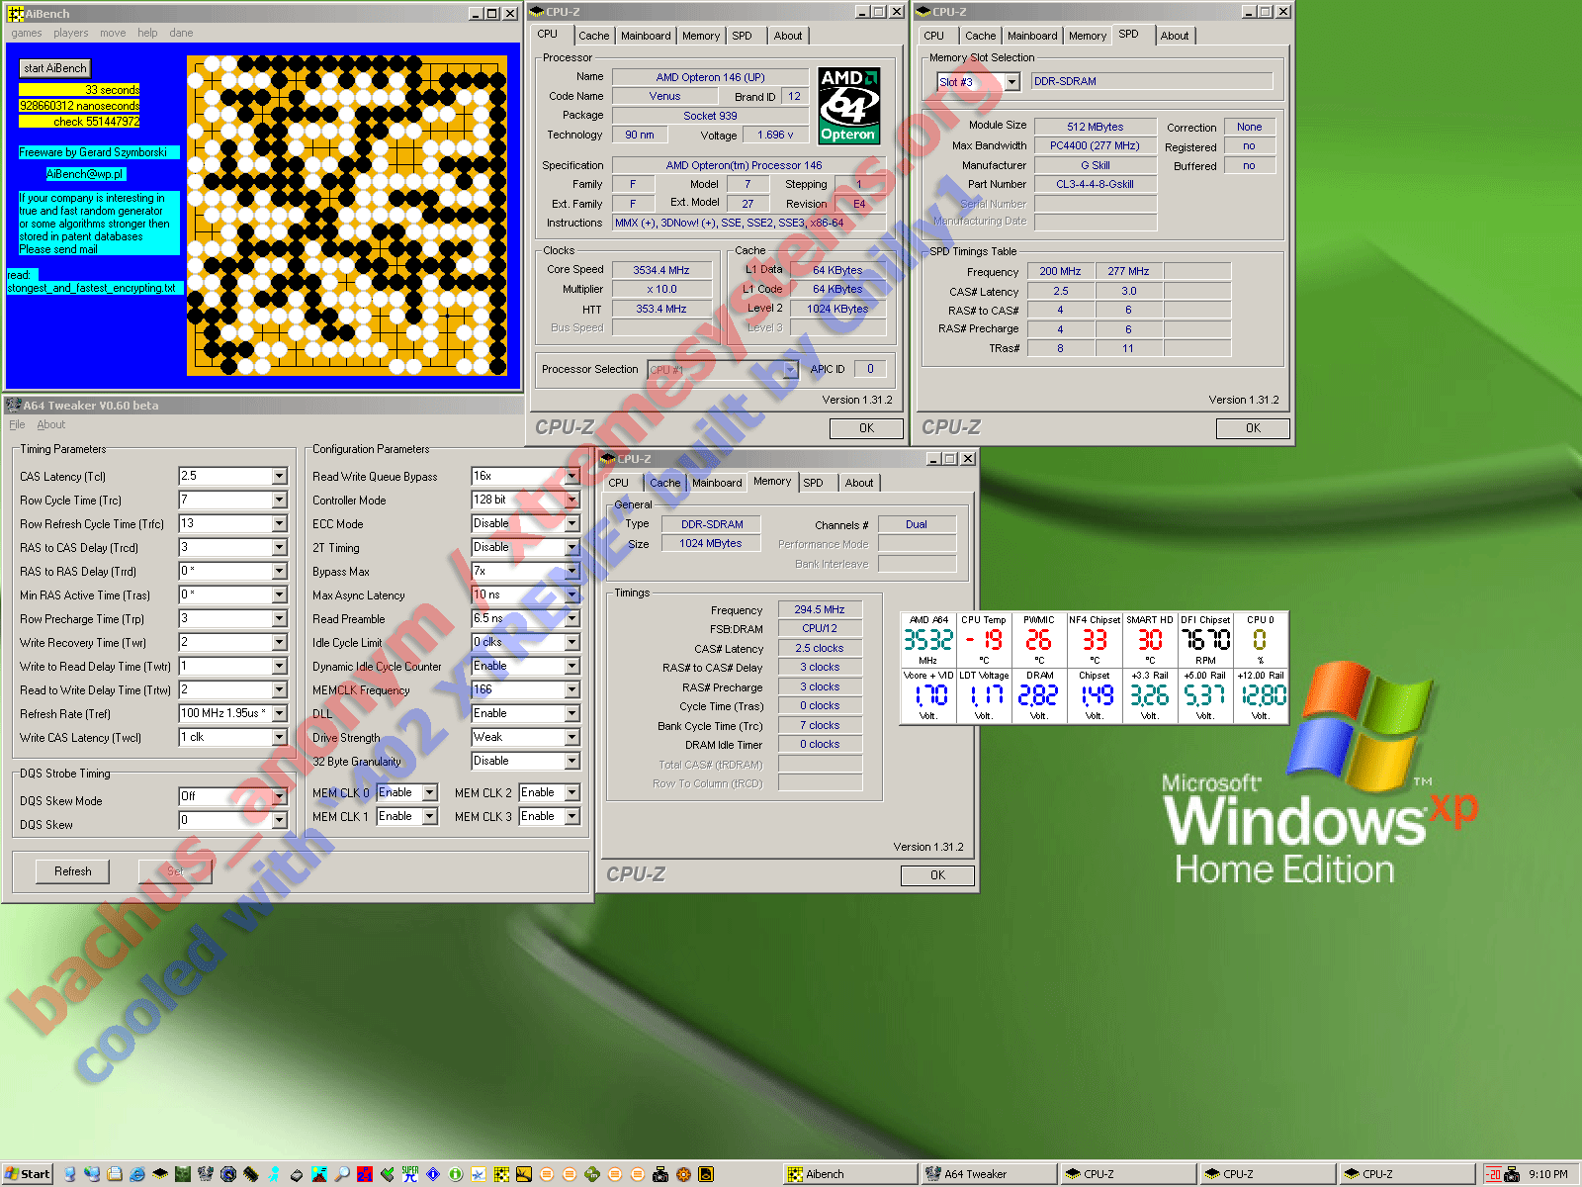Open the File menu in A64 Tweaker
This screenshot has width=1582, height=1187.
(17, 424)
